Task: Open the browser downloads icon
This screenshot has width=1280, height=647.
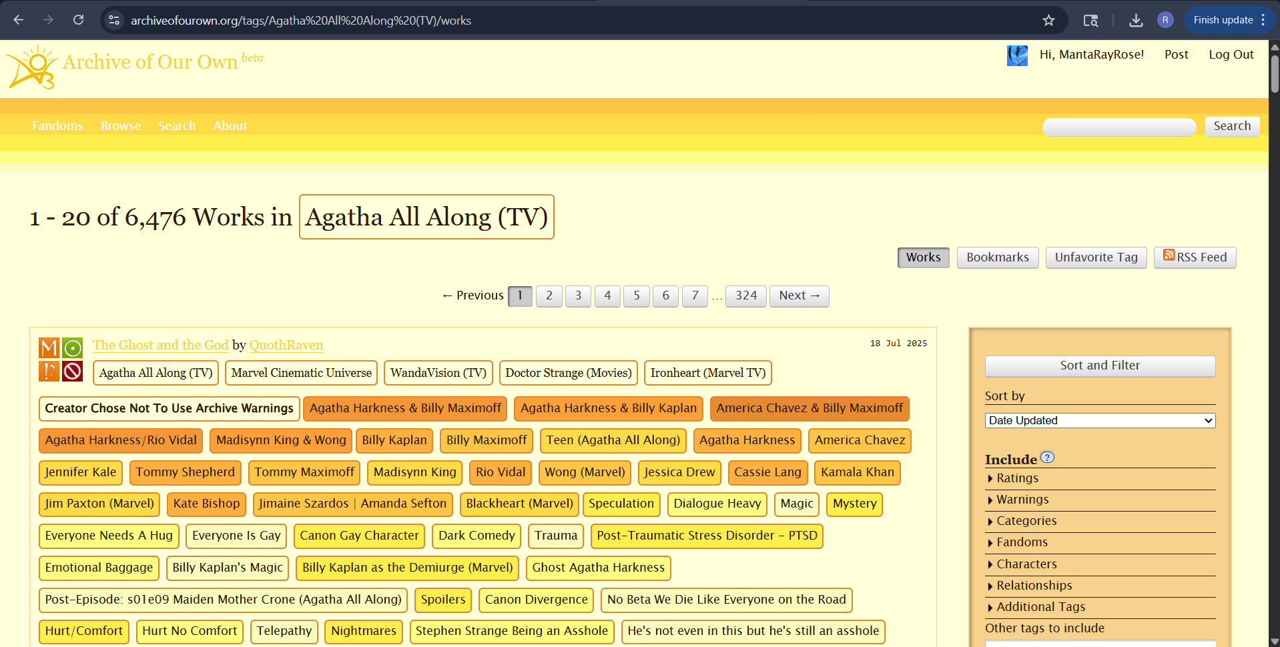Action: click(1136, 21)
